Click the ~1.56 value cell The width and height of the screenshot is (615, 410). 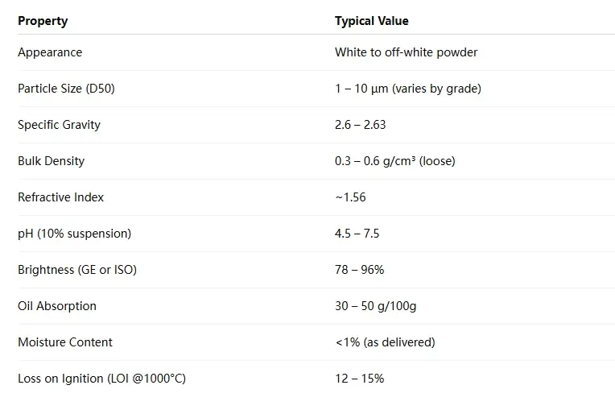[x=350, y=197]
